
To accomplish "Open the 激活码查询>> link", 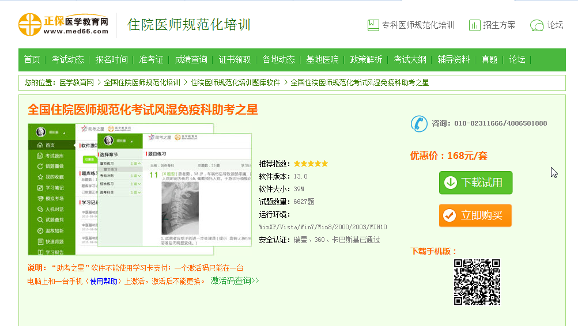I will [235, 280].
